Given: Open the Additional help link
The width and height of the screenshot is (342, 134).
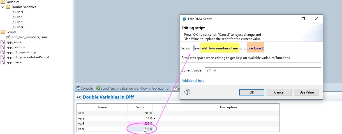Looking at the screenshot, I should [193, 81].
